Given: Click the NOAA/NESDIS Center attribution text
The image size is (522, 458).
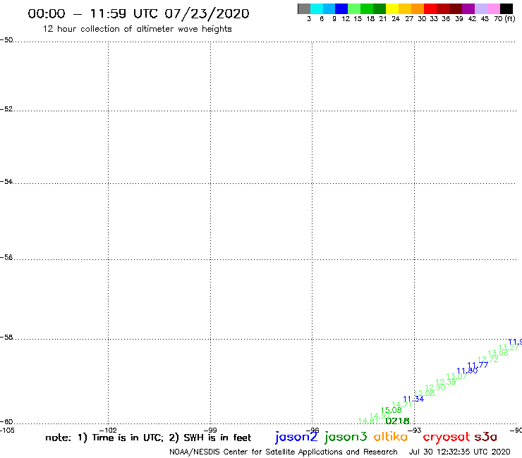Looking at the screenshot, I should 284,452.
